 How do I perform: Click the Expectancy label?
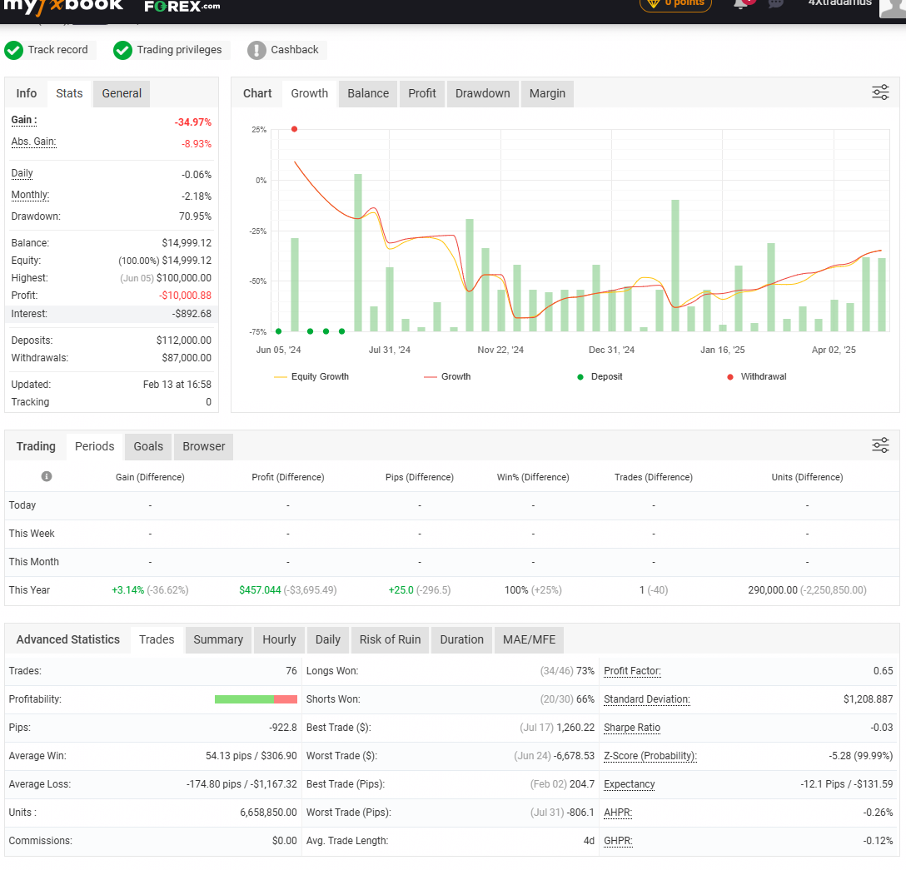click(x=630, y=784)
